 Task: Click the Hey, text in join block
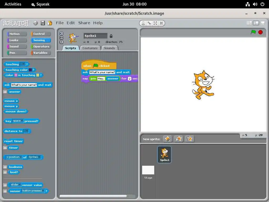click(x=101, y=79)
